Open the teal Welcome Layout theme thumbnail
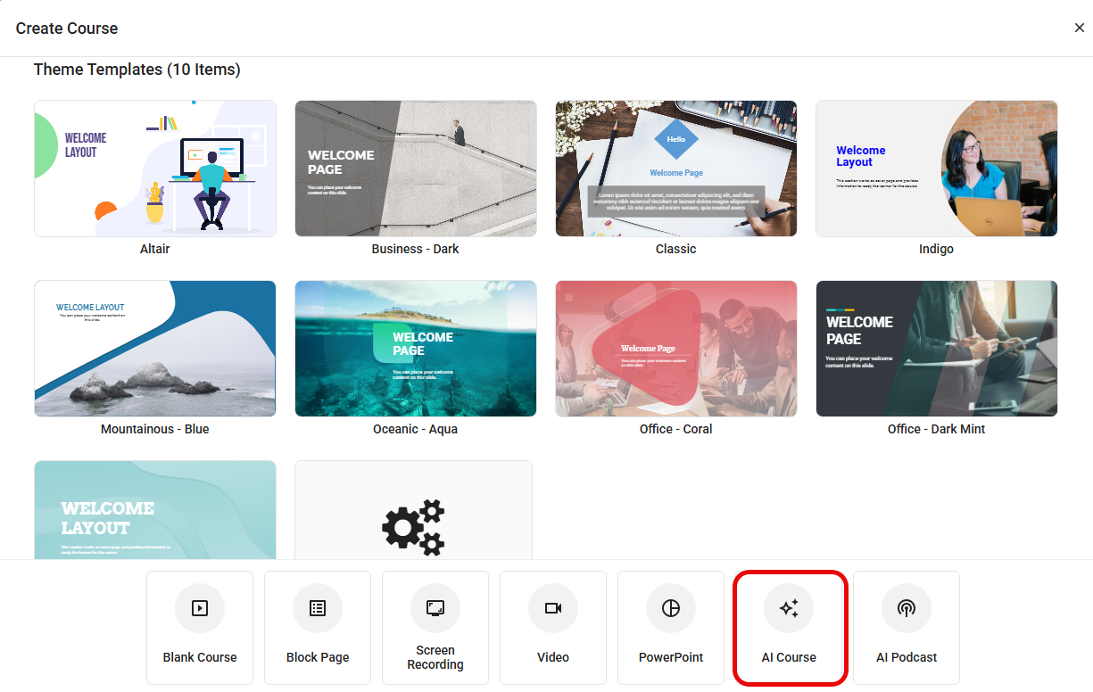 click(155, 510)
